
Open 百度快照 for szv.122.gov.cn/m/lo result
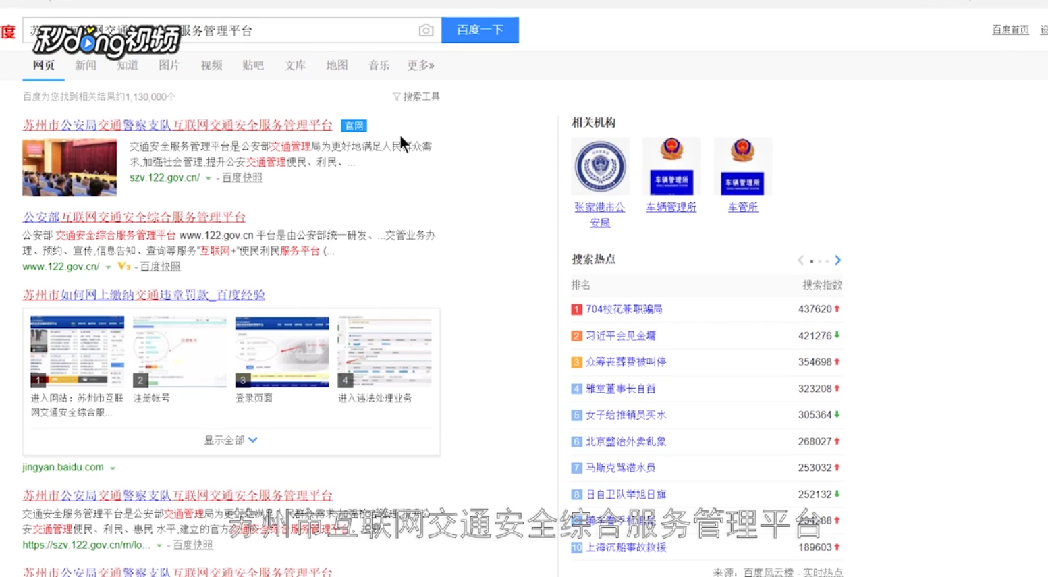[x=193, y=545]
